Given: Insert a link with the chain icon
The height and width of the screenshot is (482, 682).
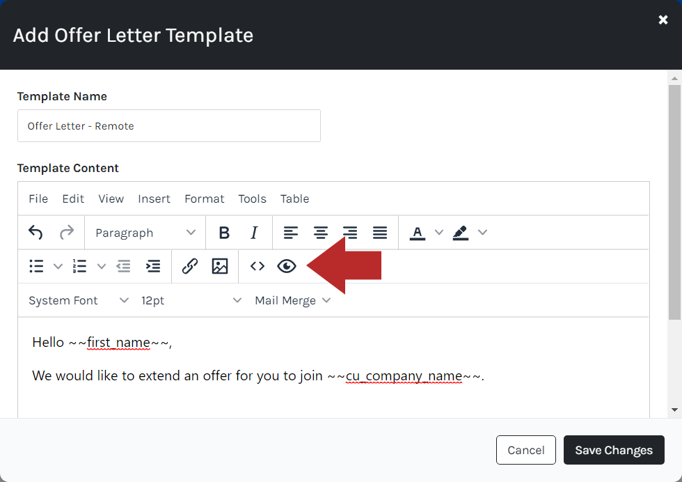Looking at the screenshot, I should (x=189, y=266).
